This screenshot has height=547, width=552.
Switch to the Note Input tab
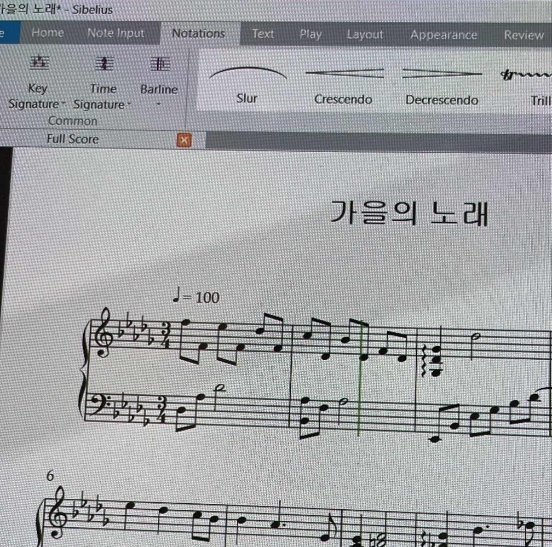[116, 33]
